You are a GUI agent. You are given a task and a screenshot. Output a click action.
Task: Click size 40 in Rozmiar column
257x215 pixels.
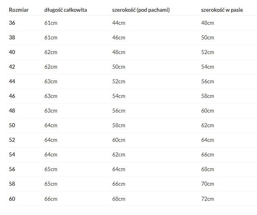tap(12, 52)
